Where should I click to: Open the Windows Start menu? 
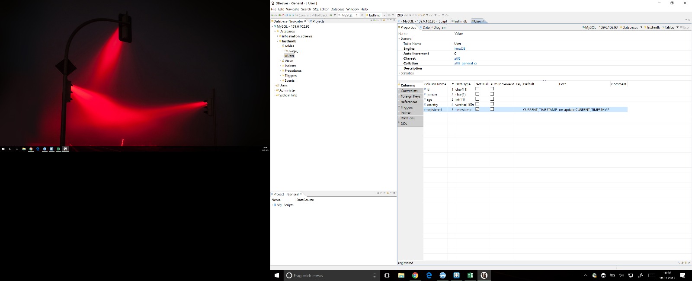click(x=277, y=275)
